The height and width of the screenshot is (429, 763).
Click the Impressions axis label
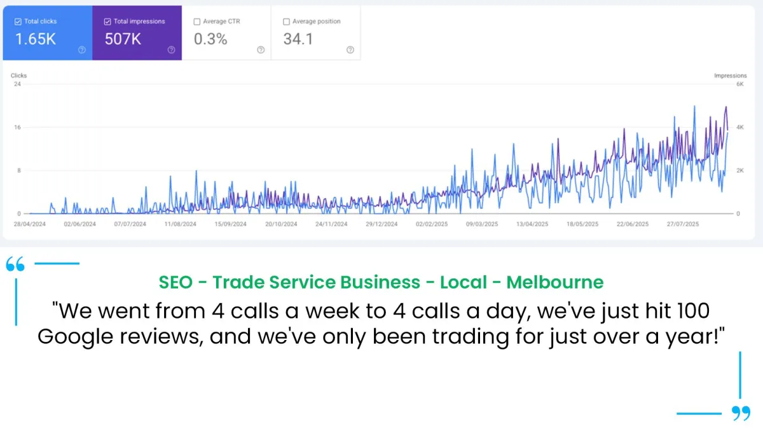[730, 76]
